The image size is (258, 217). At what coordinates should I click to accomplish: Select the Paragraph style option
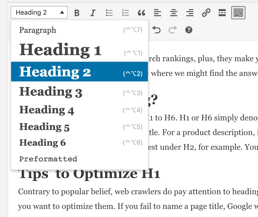(x=37, y=30)
